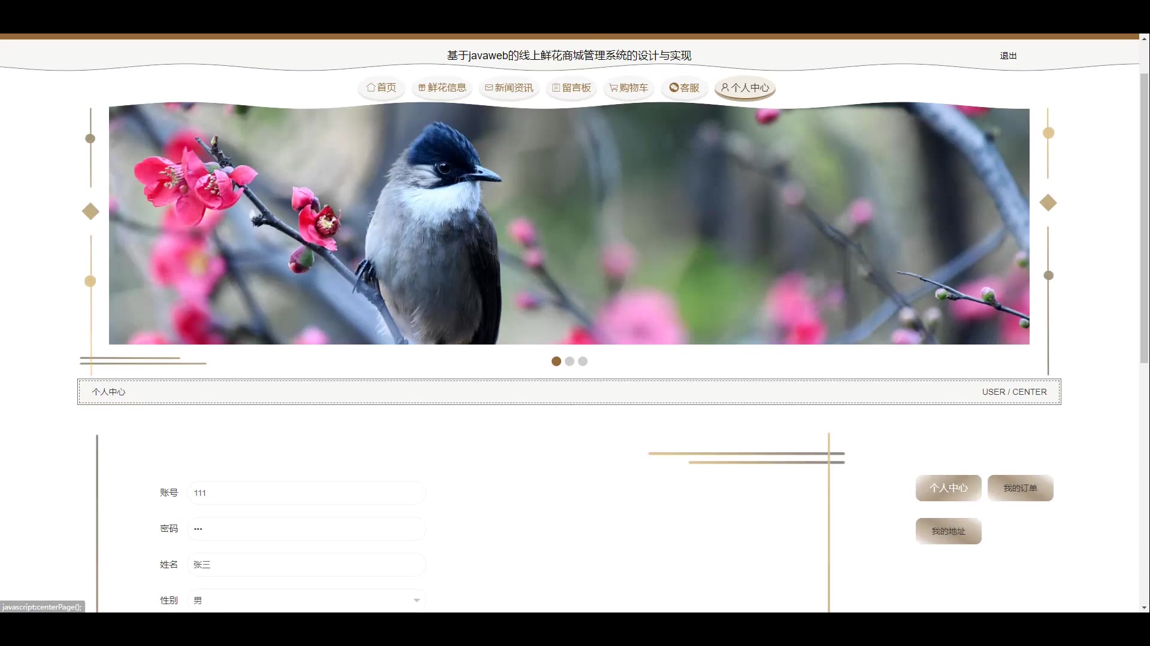Focus the 姓名 input field

click(x=307, y=565)
